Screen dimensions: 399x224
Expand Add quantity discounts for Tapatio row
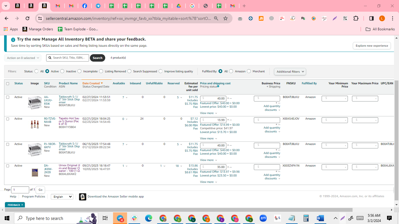coord(272,129)
